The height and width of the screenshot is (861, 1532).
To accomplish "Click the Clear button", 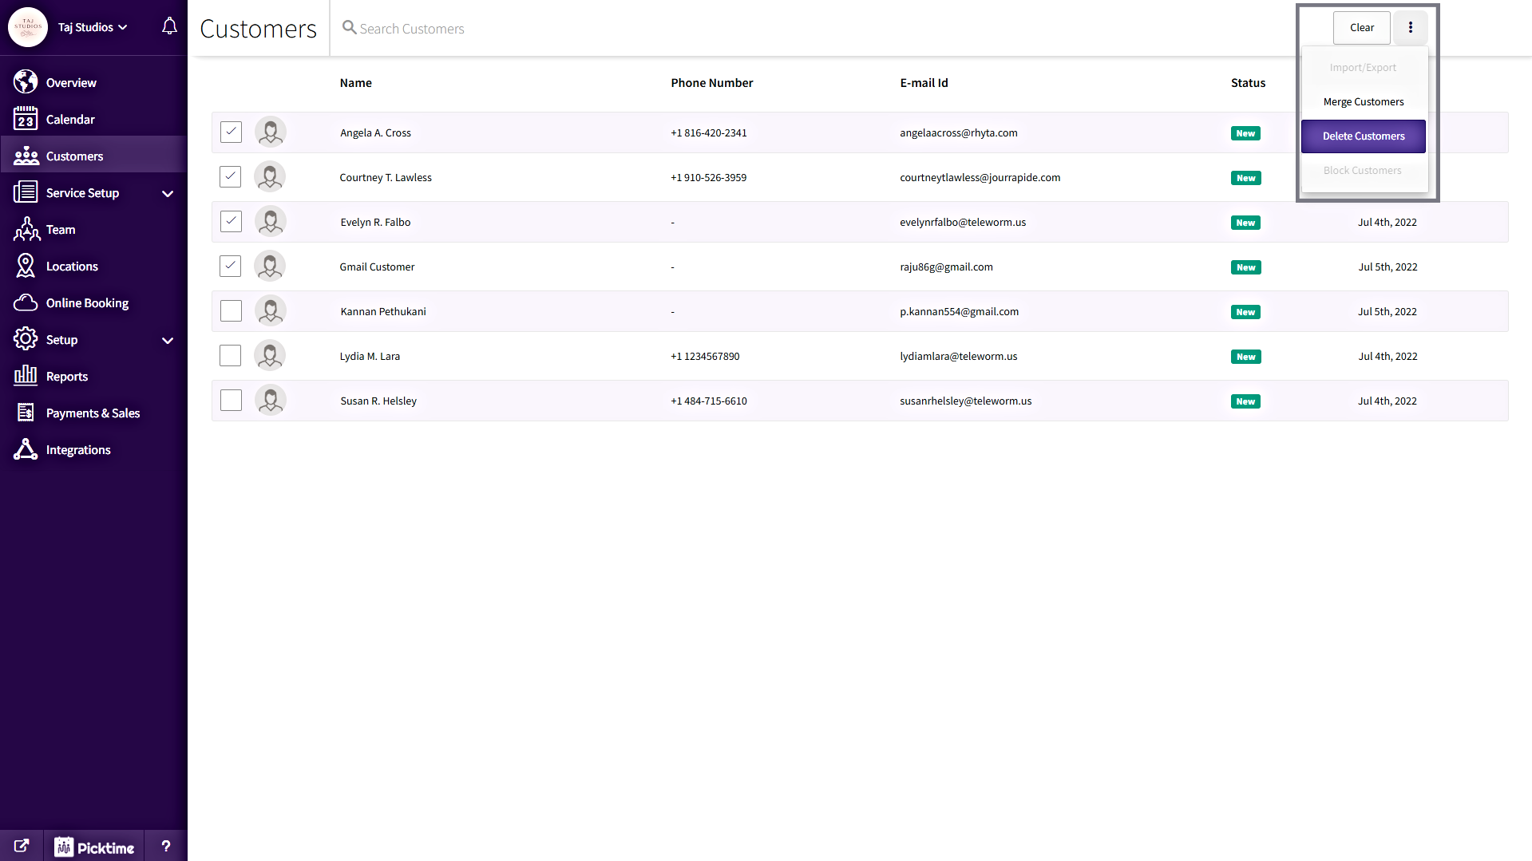I will pos(1361,28).
